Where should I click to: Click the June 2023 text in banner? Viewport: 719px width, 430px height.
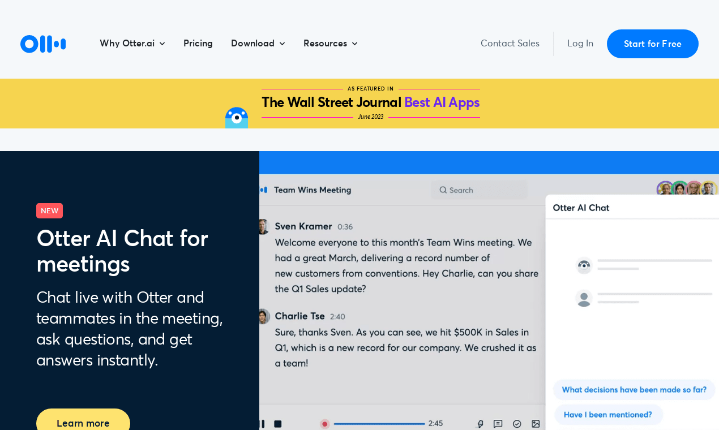point(371,117)
